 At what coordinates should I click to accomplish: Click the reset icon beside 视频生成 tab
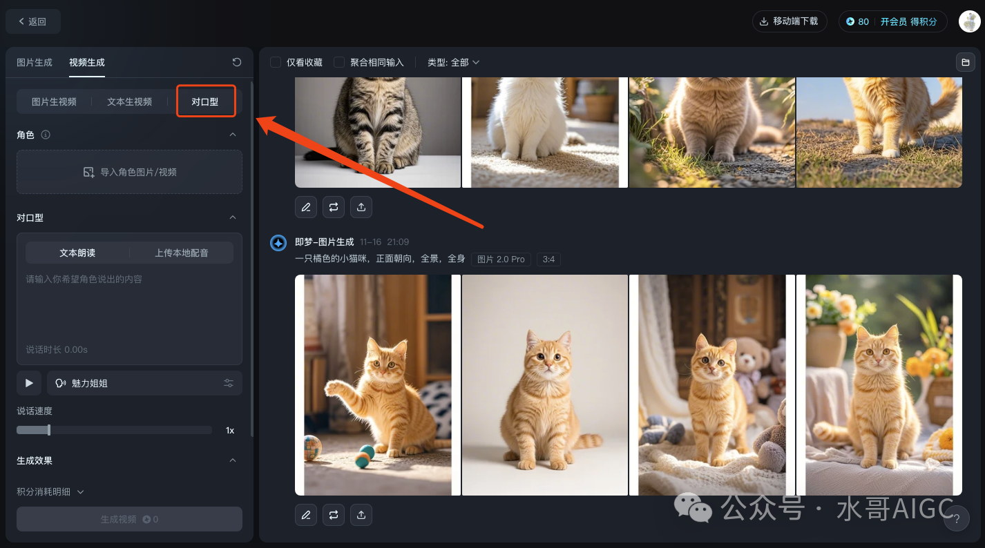coord(237,62)
